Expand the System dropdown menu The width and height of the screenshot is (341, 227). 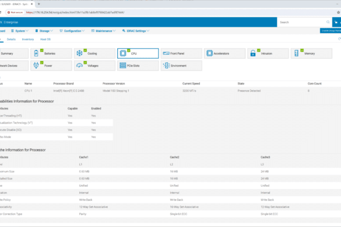click(20, 31)
